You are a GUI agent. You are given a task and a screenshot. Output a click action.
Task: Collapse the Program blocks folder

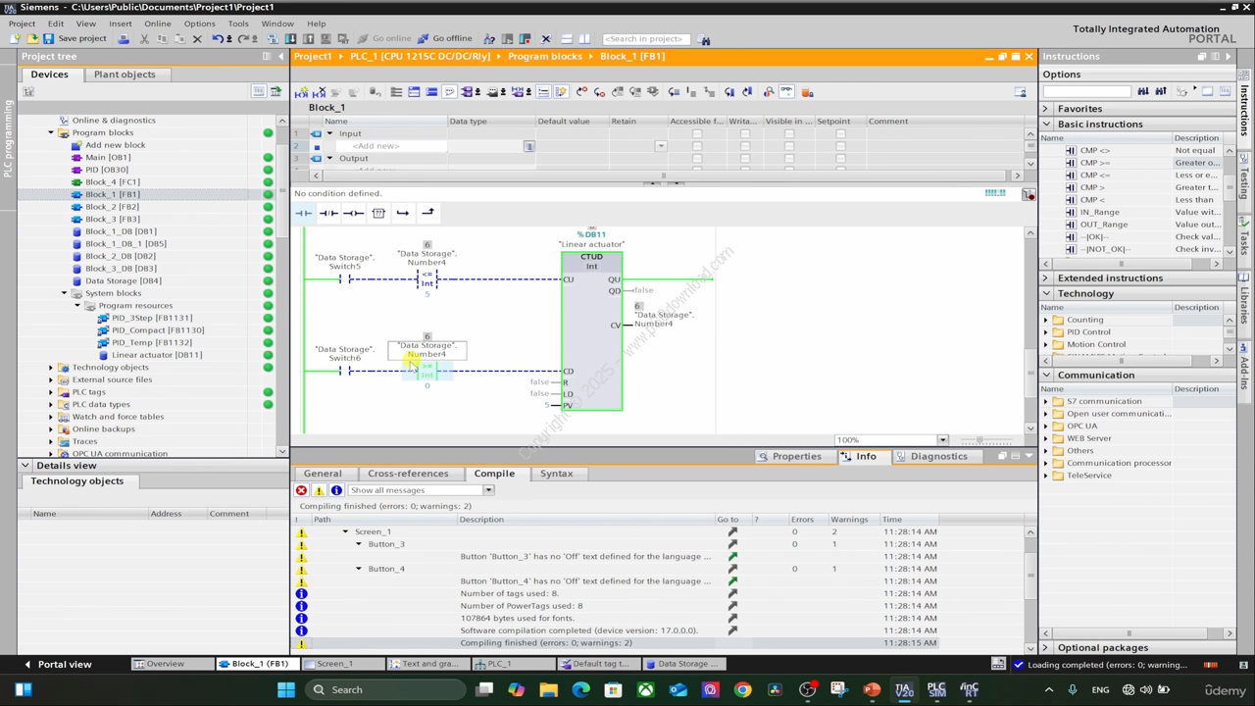click(51, 132)
